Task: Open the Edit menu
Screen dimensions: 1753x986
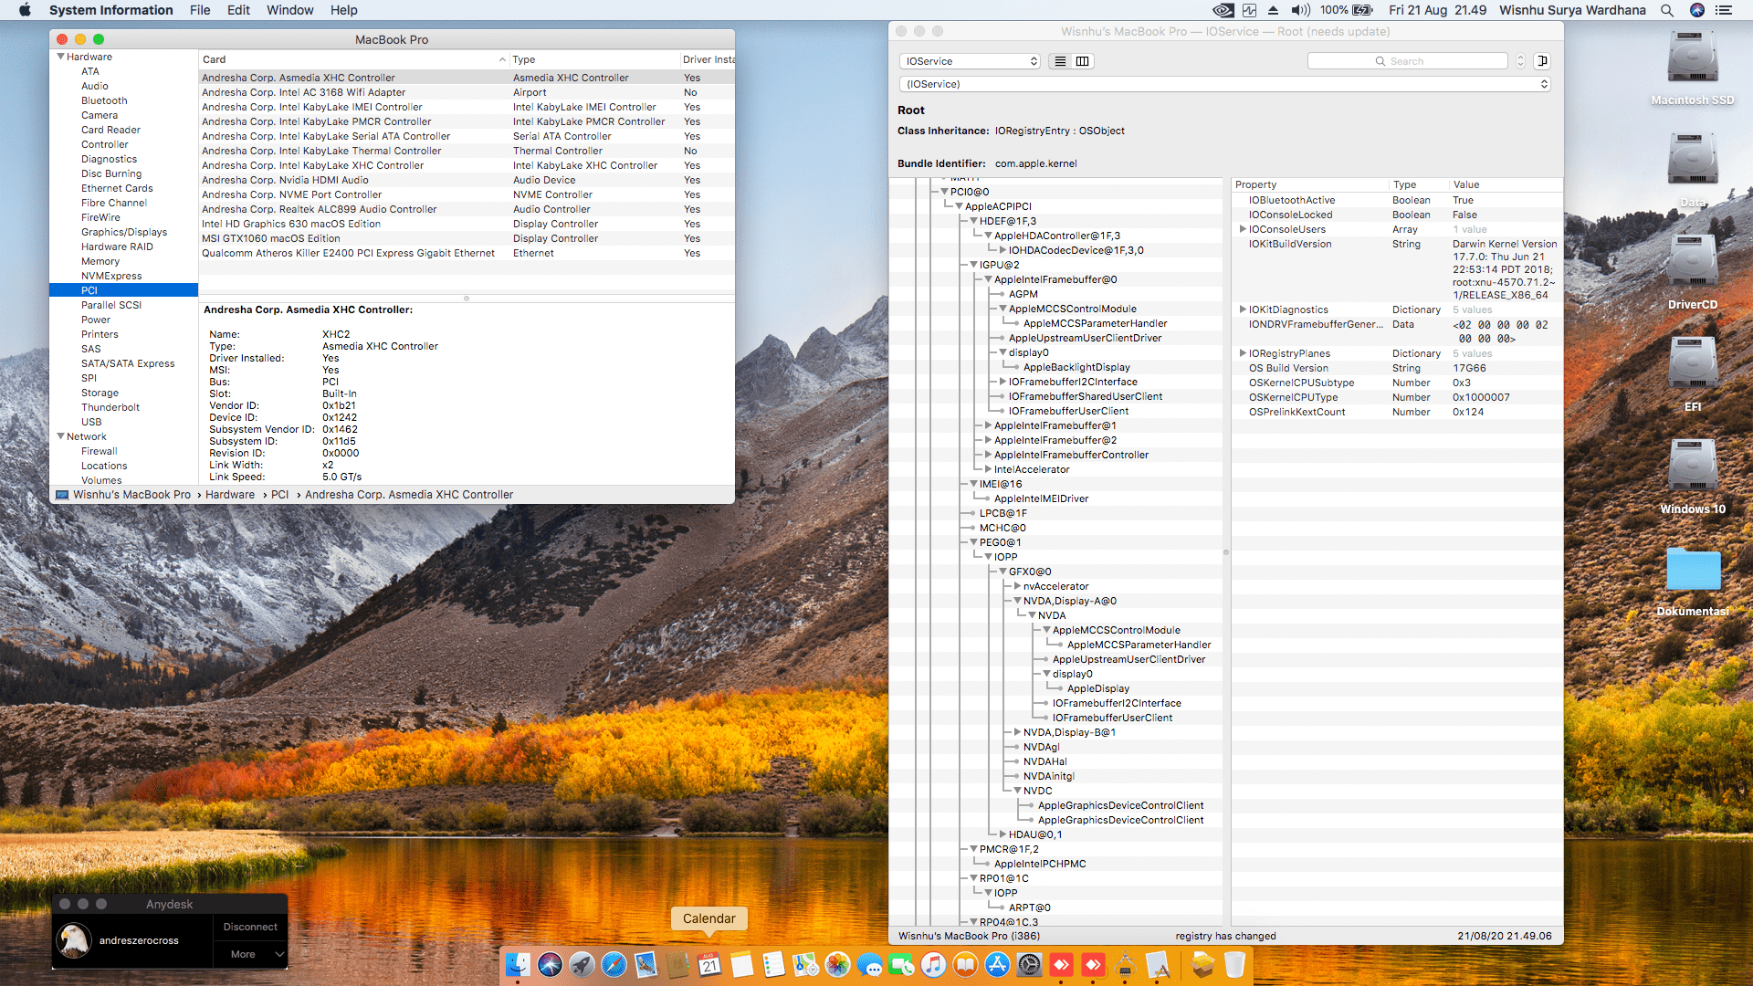Action: coord(238,10)
